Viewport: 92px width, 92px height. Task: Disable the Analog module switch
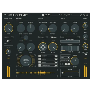pos(55,62)
